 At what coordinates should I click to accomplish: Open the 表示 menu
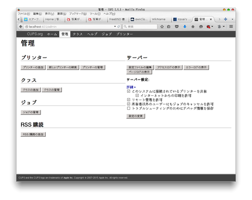pyautogui.click(x=49, y=14)
